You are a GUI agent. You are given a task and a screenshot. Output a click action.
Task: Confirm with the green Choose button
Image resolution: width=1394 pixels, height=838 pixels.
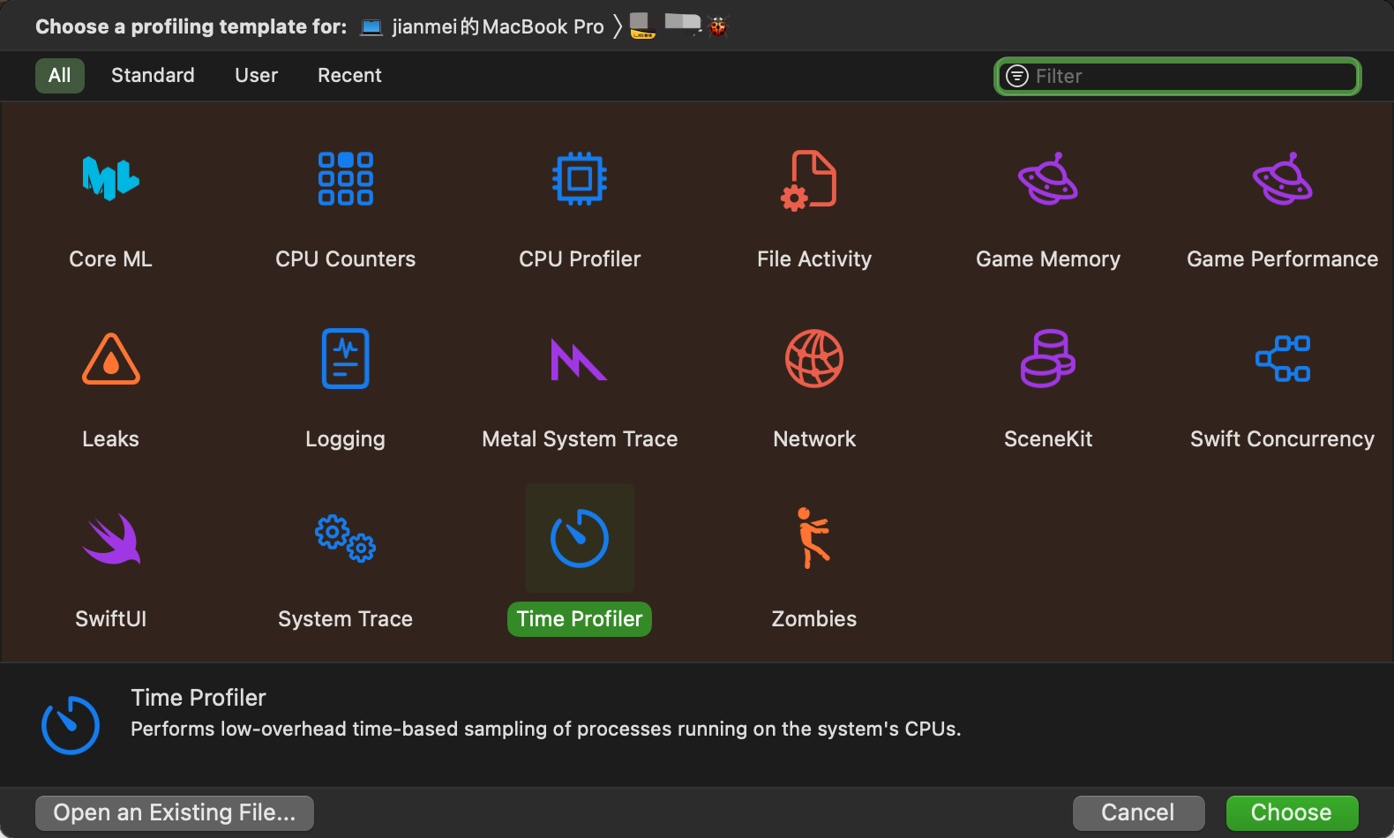coord(1291,812)
